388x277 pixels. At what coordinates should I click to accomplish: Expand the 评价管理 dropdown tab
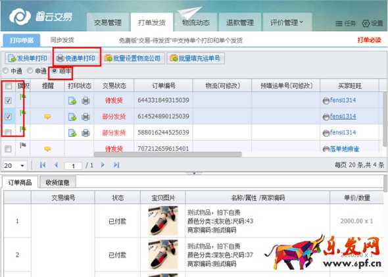tap(287, 22)
